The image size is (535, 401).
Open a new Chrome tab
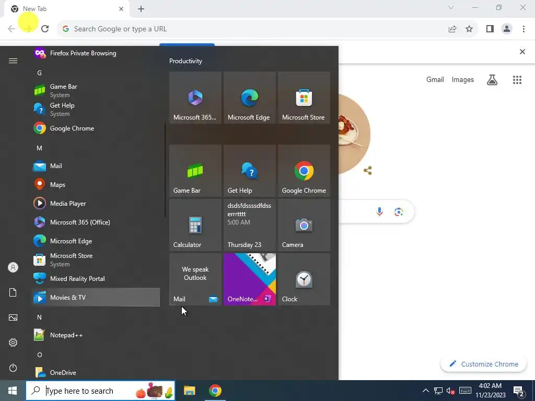click(141, 9)
